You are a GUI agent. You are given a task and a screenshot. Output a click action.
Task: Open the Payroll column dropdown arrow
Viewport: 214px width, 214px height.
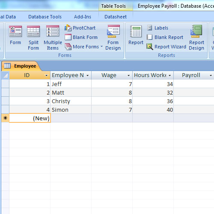(211, 75)
